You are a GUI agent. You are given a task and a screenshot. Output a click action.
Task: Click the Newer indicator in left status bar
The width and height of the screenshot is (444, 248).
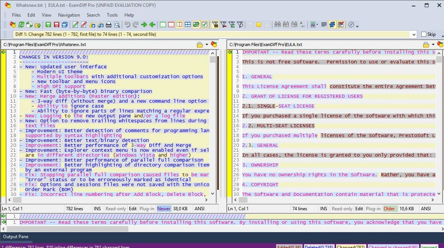pos(164,209)
